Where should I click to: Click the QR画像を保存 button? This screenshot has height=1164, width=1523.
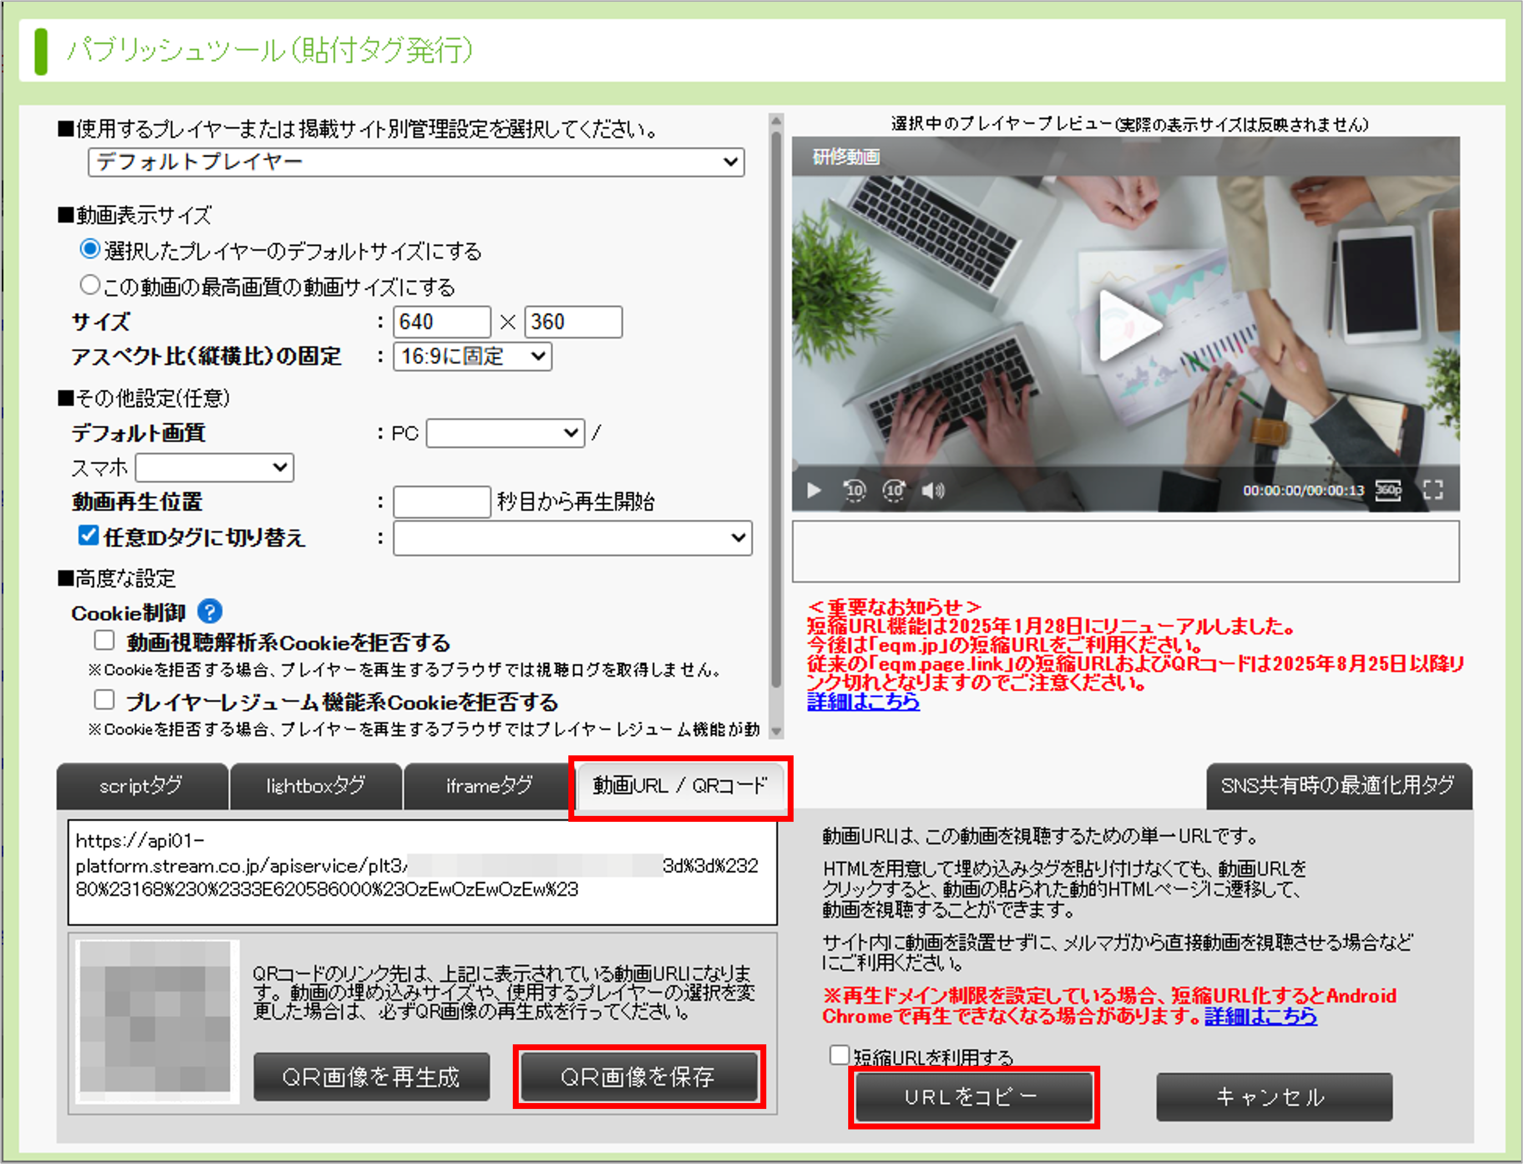[x=639, y=1076]
